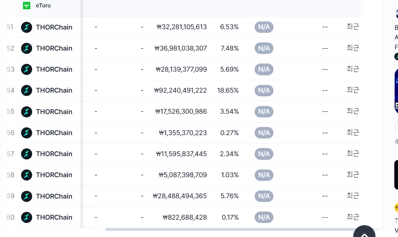The height and width of the screenshot is (237, 398).
Task: Click 최근 updated cell in row 60
Action: (x=353, y=217)
